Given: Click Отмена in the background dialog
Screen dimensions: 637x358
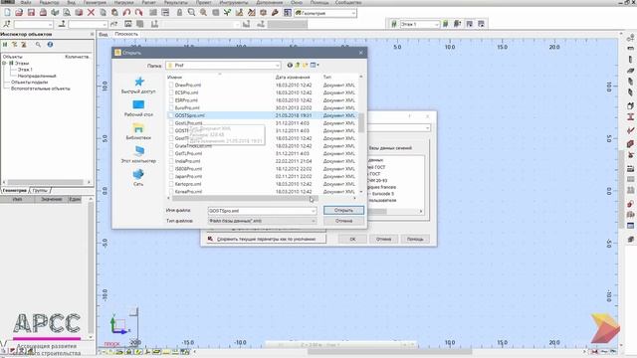Looking at the screenshot, I should click(x=383, y=239).
